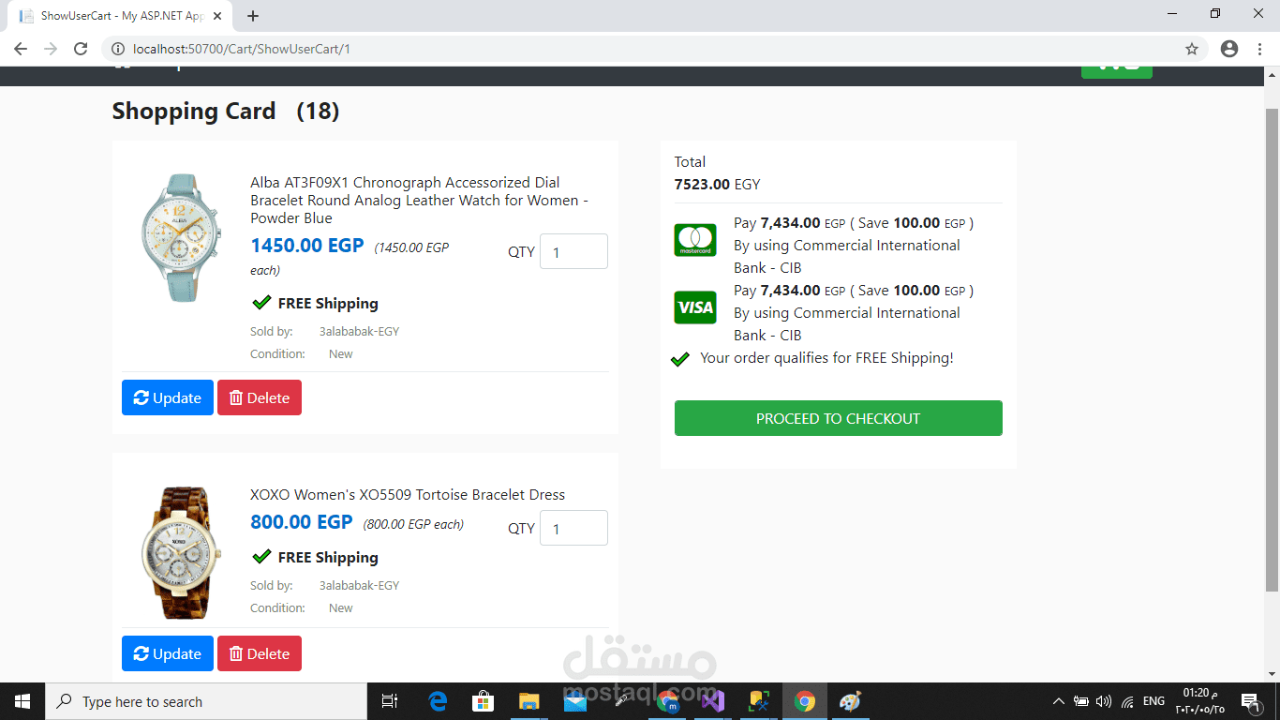Click Update button for Alba watch

click(168, 397)
